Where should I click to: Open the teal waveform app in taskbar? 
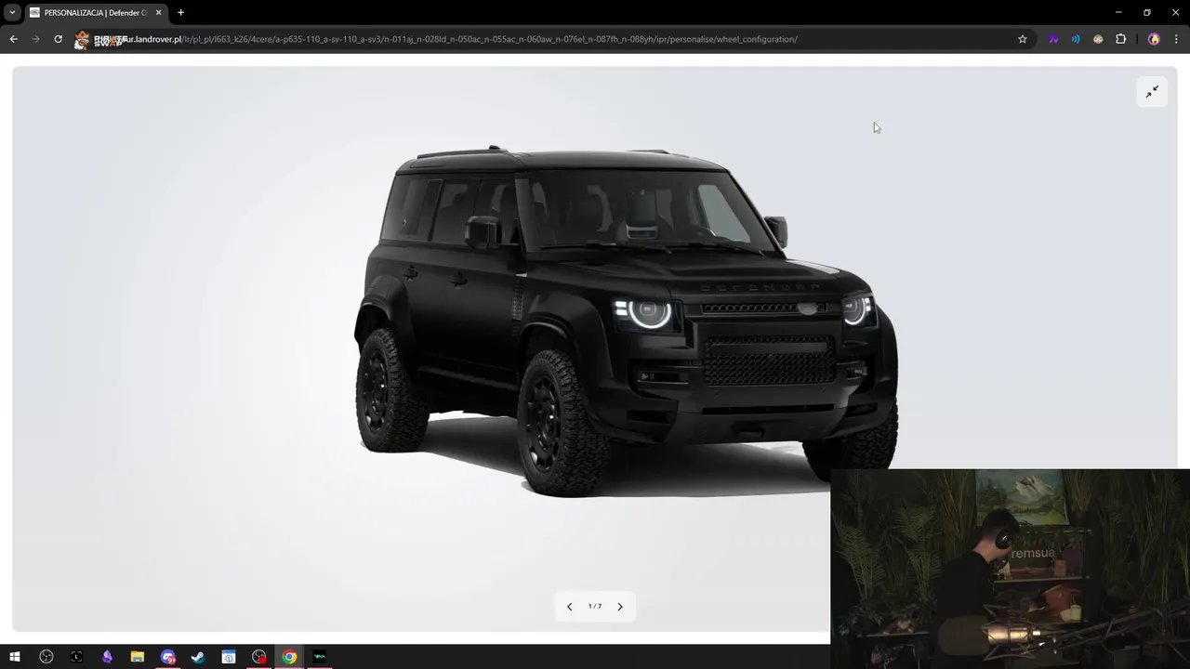(x=320, y=657)
